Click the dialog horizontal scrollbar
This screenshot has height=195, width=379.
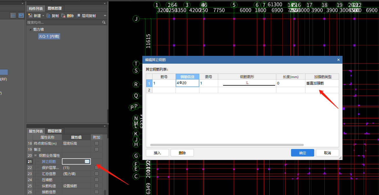click(227, 145)
